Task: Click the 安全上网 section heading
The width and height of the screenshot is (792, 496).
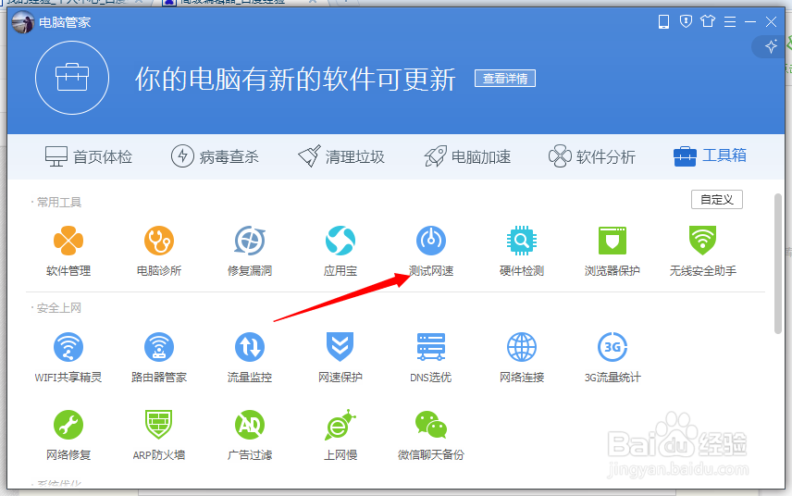Action: point(59,307)
